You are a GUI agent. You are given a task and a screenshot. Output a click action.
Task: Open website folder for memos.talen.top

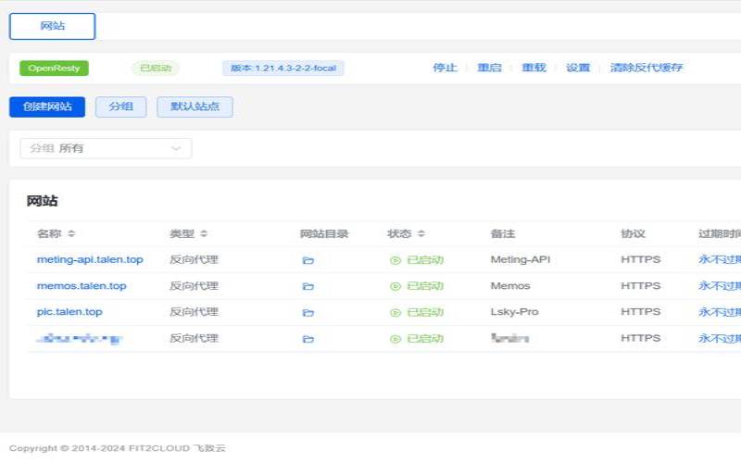[x=308, y=286]
